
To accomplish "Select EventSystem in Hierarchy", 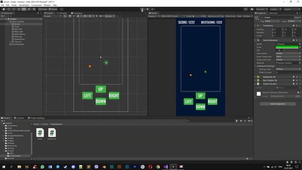I will click(x=18, y=44).
